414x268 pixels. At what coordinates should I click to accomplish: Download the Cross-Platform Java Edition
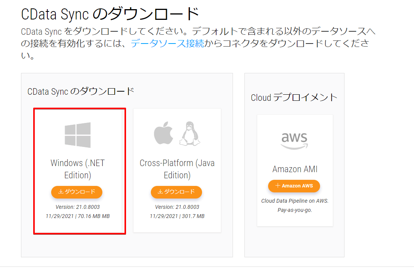[x=176, y=192]
